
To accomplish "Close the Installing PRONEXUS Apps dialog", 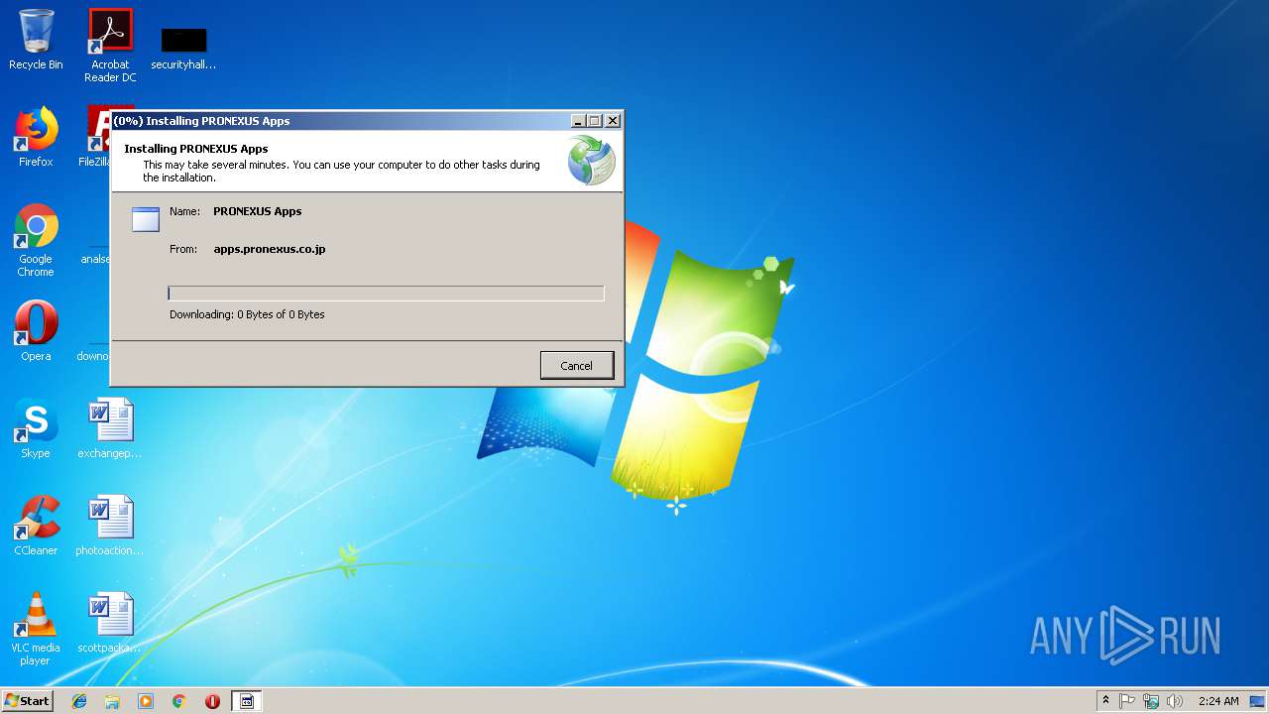I will tap(613, 121).
